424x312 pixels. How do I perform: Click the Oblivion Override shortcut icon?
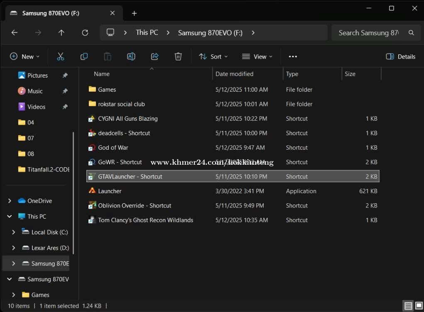[x=92, y=205]
